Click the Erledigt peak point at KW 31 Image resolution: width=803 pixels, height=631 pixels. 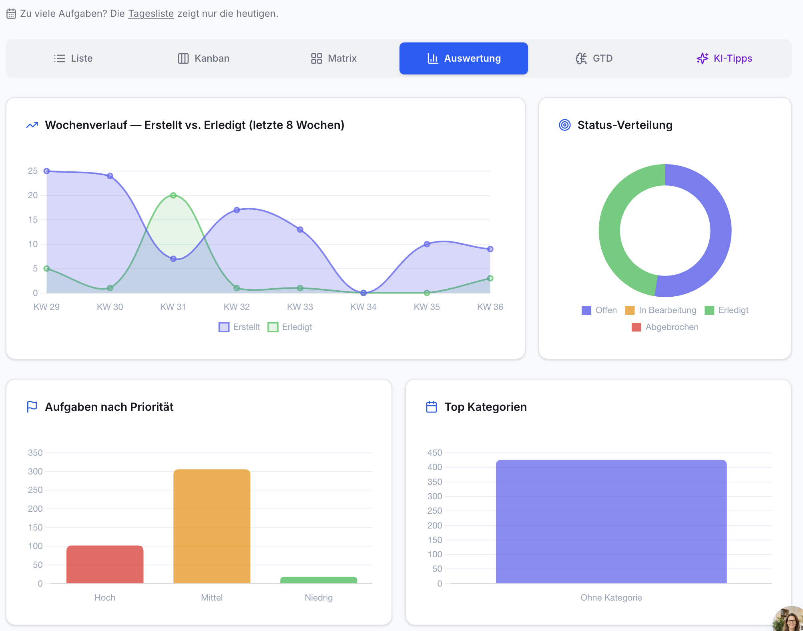point(173,195)
